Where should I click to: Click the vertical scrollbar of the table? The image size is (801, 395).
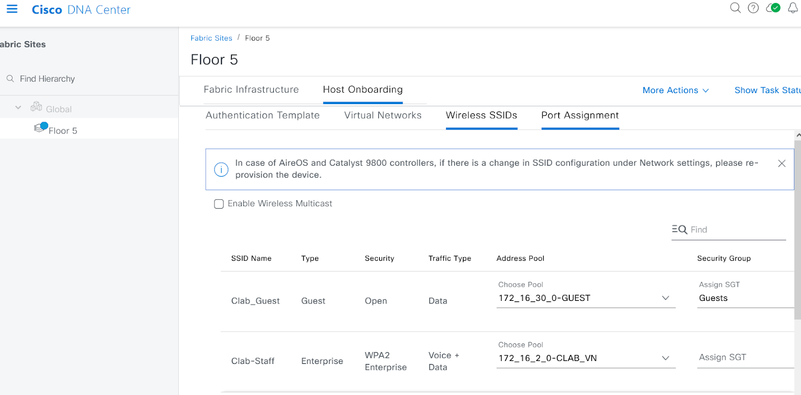[797, 230]
